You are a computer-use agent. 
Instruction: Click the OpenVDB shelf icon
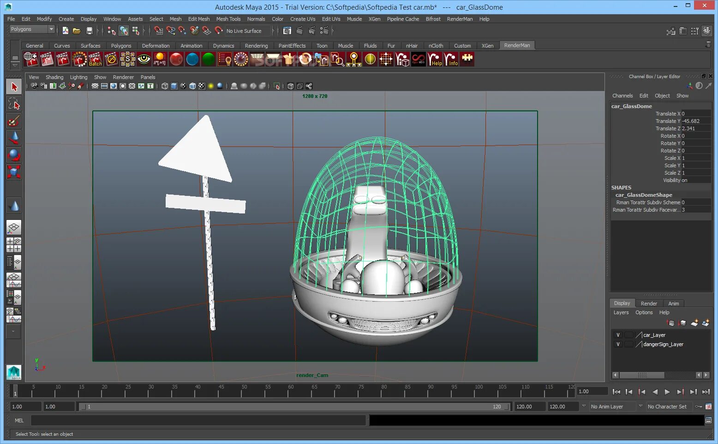pos(419,59)
